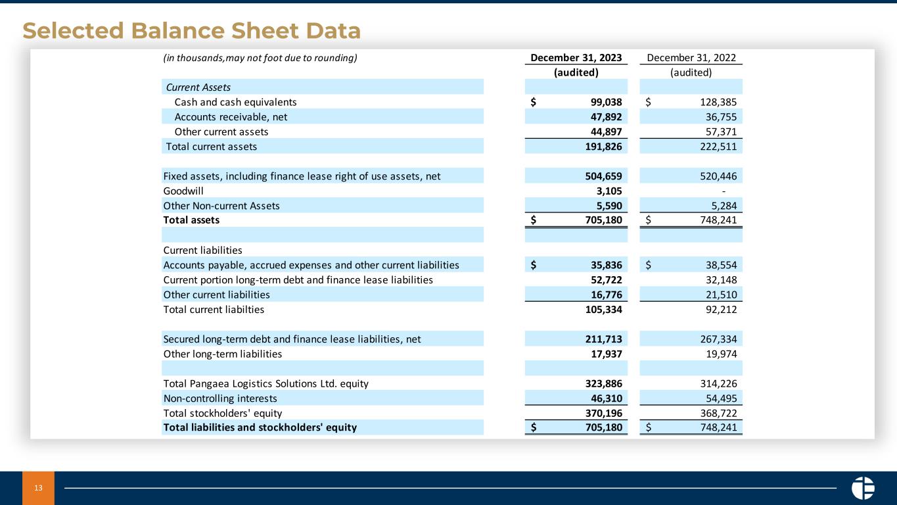Click the Non-controlling interests row label

(x=219, y=398)
